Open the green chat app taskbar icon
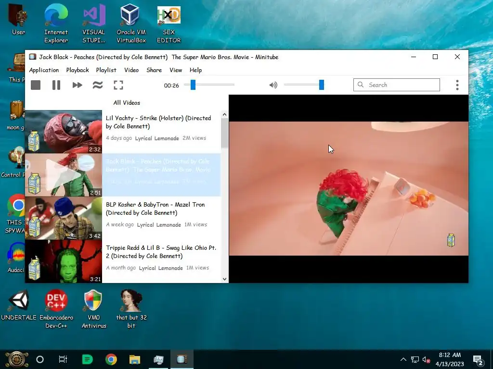Image resolution: width=493 pixels, height=369 pixels. coord(88,359)
